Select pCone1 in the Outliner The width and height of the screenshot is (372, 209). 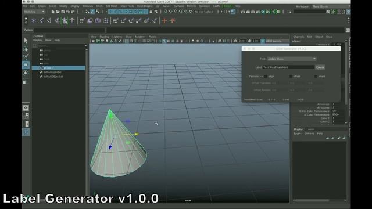[x=59, y=68]
